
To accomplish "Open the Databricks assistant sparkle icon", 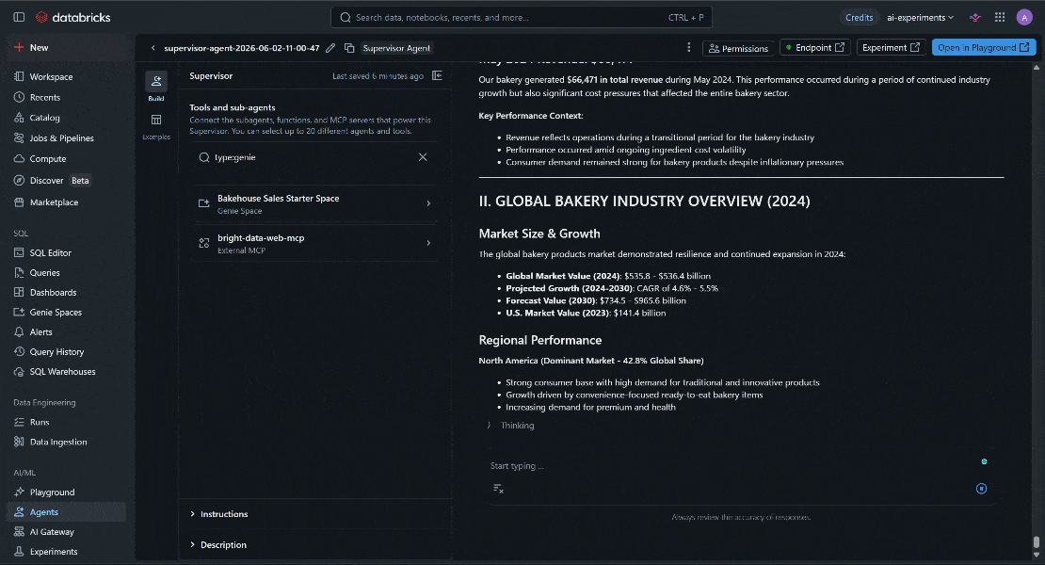I will point(975,17).
